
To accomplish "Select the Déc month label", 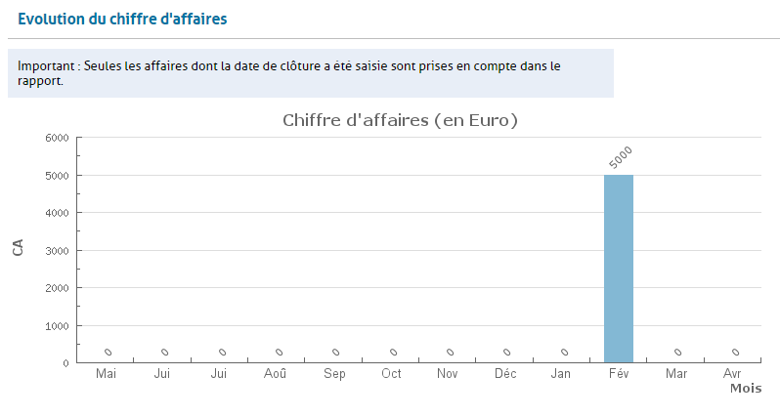I will click(x=504, y=374).
